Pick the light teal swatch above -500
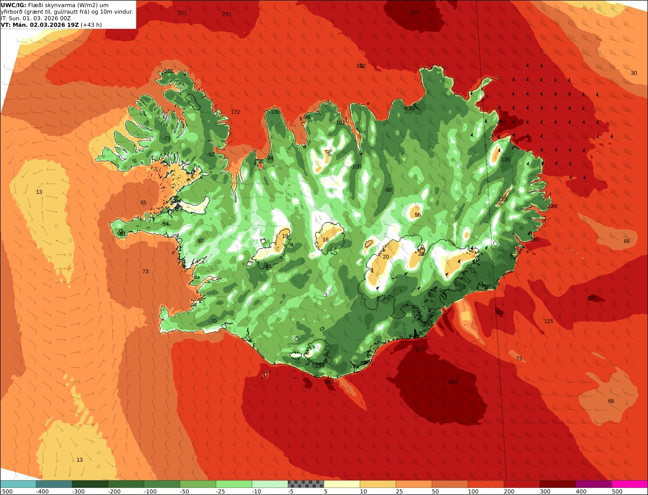The image size is (648, 495). click(18, 484)
